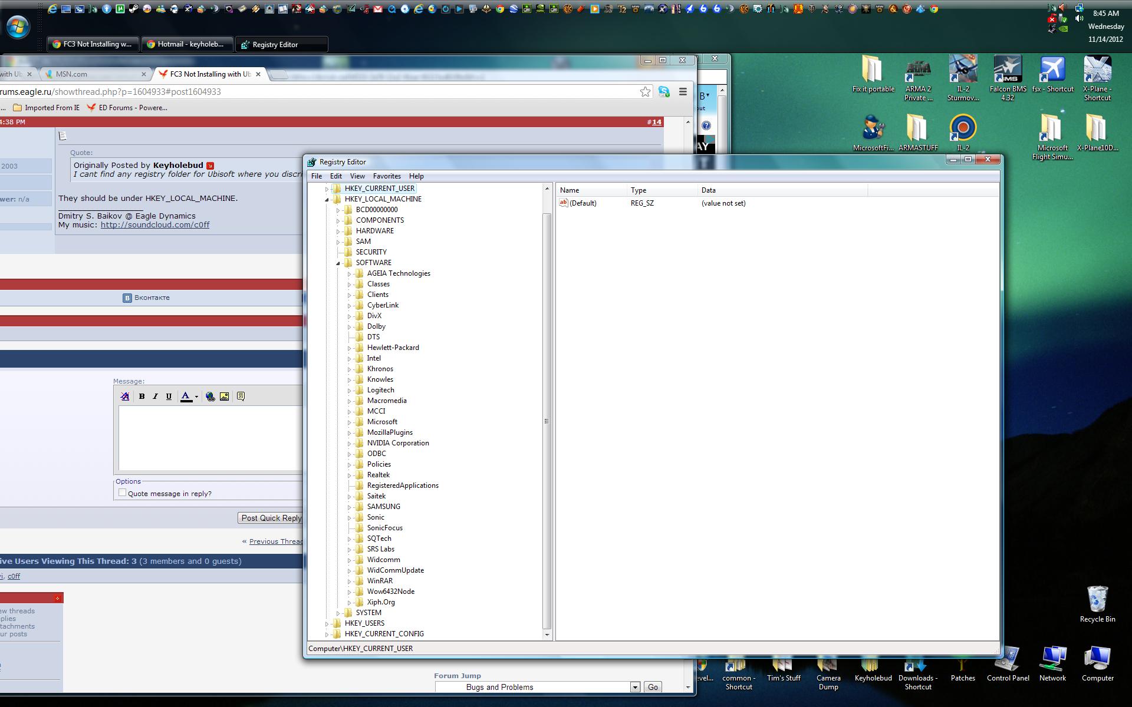Open the Previous Thread link

[x=277, y=541]
